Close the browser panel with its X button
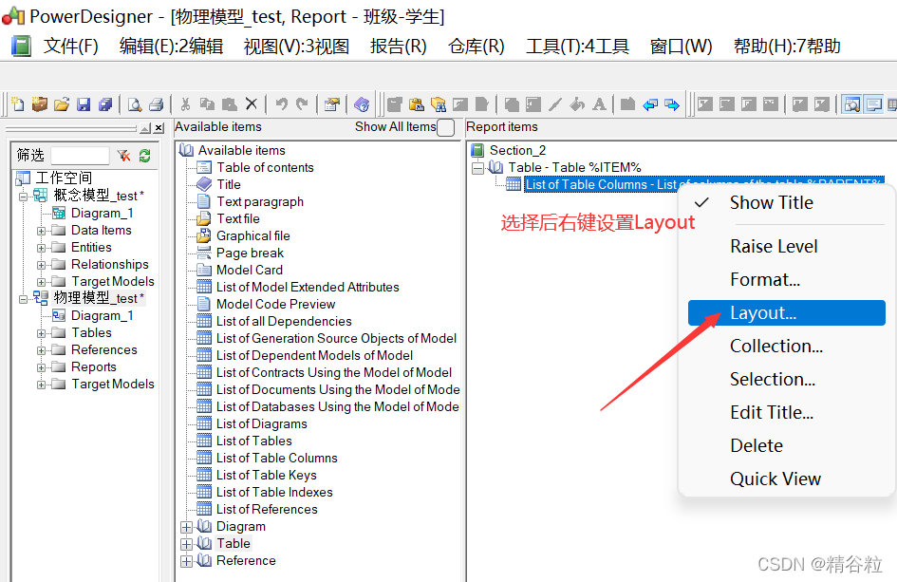Viewport: 897px width, 582px height. [x=159, y=128]
